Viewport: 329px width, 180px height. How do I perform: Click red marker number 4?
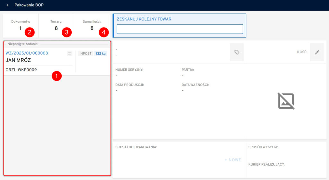coord(103,32)
